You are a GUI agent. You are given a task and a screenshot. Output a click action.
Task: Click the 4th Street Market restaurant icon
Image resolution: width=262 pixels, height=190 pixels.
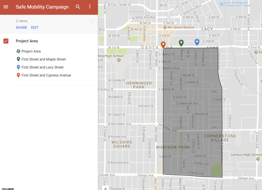(x=165, y=27)
